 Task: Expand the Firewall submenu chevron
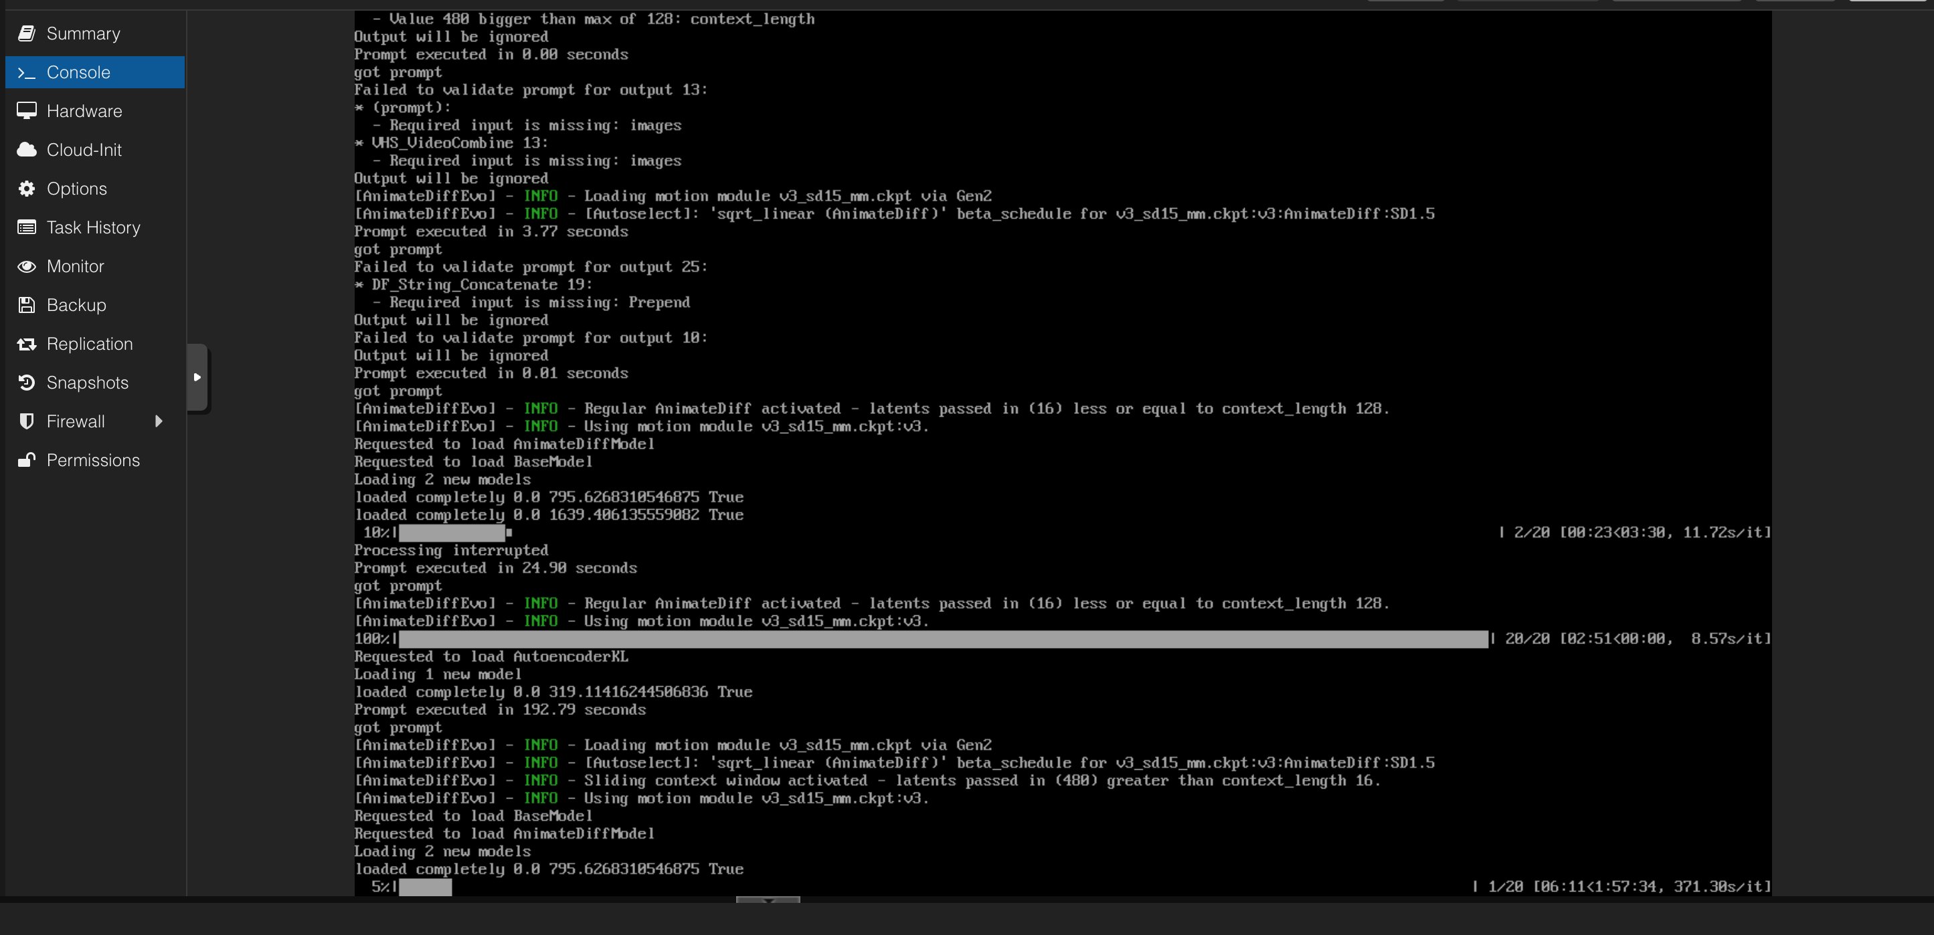tap(159, 421)
